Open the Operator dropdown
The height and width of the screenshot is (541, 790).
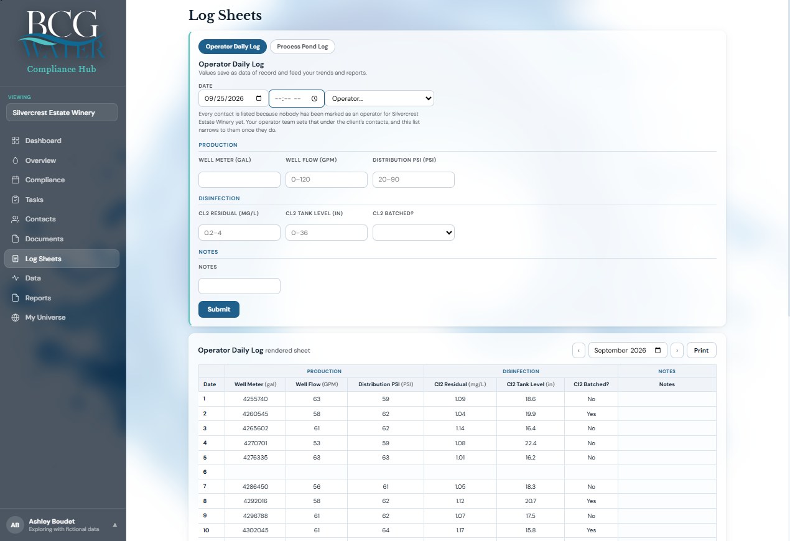[379, 98]
